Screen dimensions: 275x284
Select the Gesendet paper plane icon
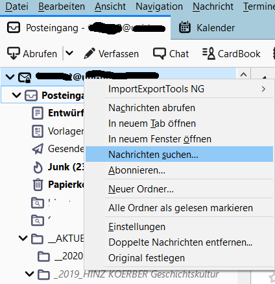[x=38, y=149]
